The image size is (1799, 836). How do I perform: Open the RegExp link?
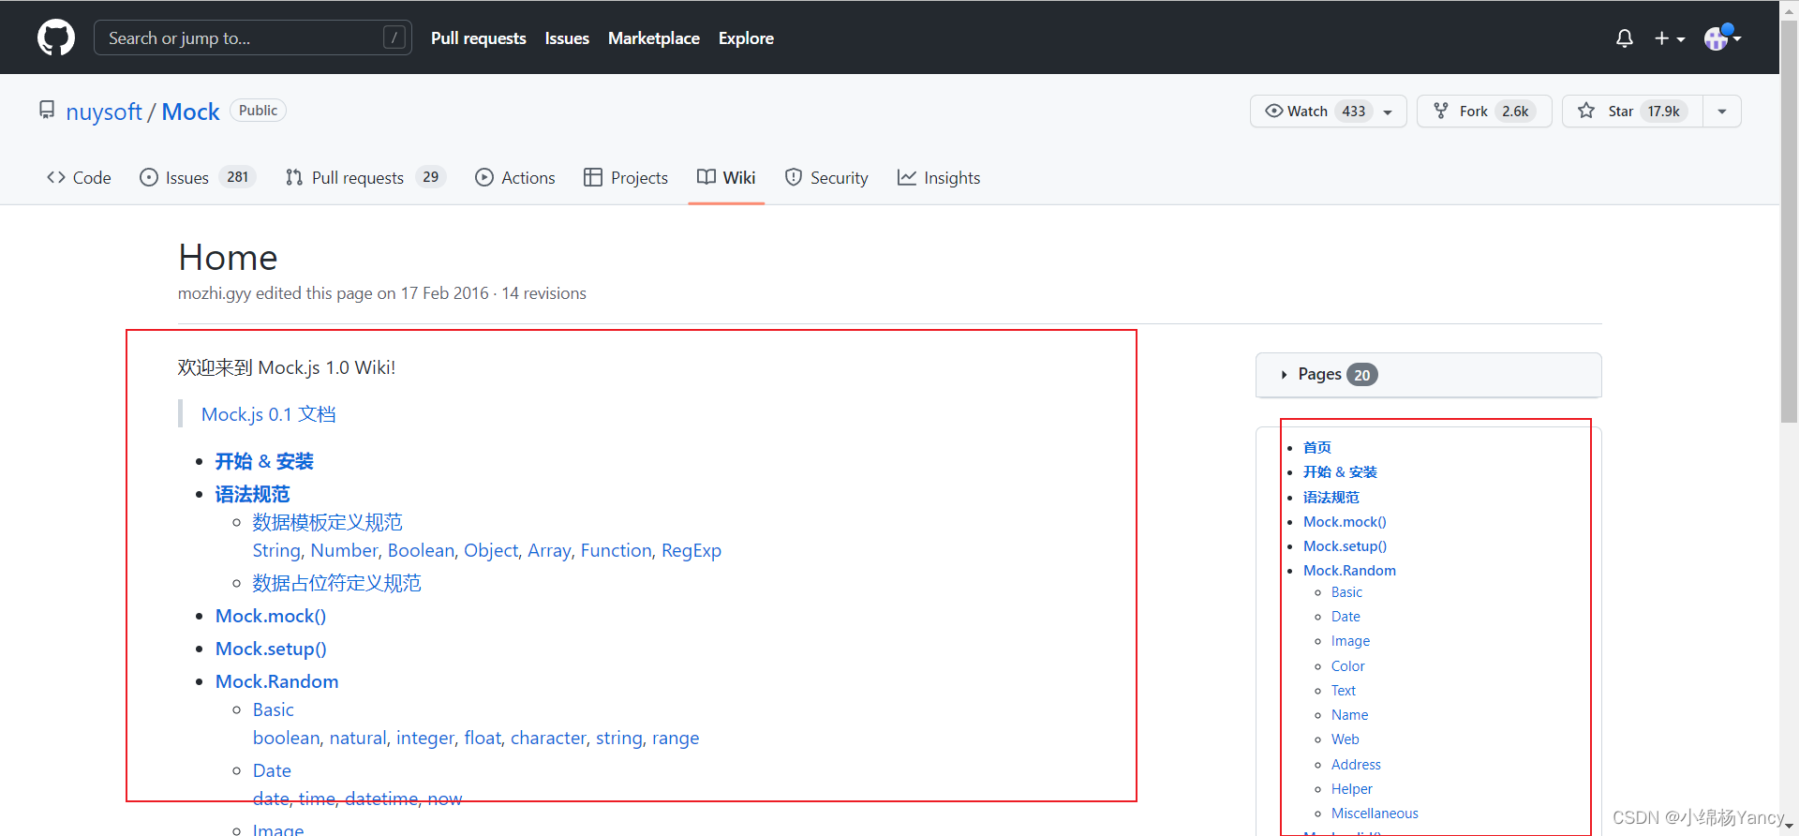click(691, 551)
